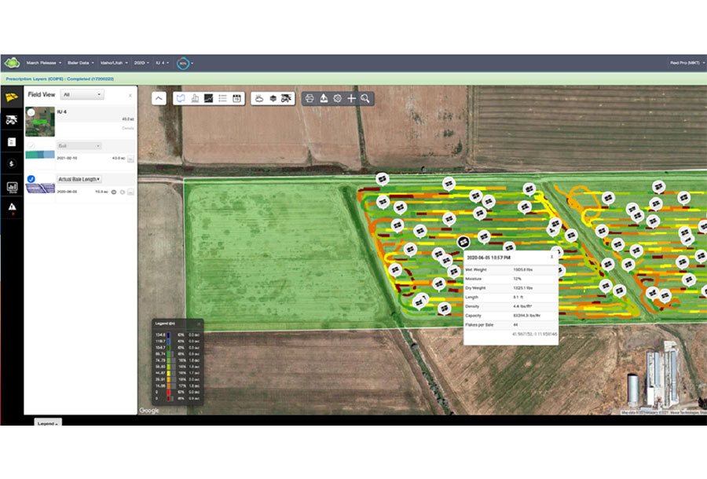This screenshot has width=707, height=479.
Task: Open the Baler Data menu
Action: pos(82,63)
